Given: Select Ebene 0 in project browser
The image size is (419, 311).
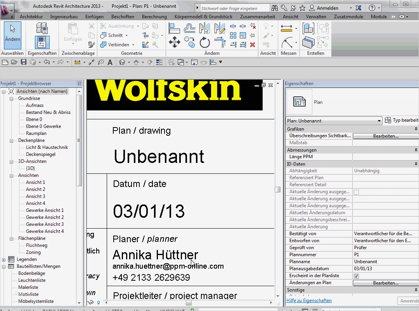Looking at the screenshot, I should [x=34, y=119].
